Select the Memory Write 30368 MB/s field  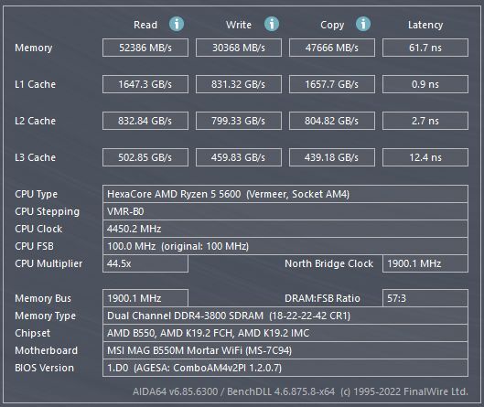pos(239,48)
